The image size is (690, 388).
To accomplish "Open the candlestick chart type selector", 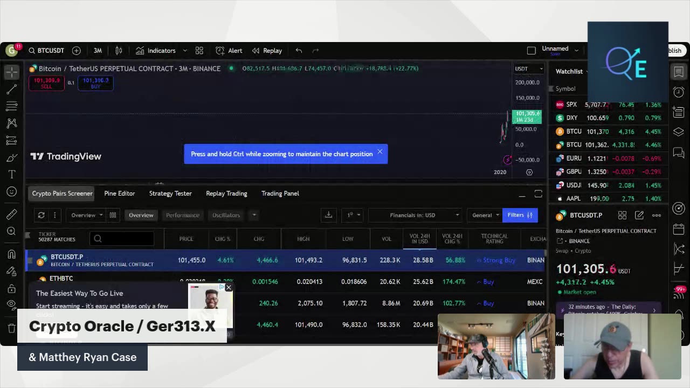I will [x=119, y=51].
